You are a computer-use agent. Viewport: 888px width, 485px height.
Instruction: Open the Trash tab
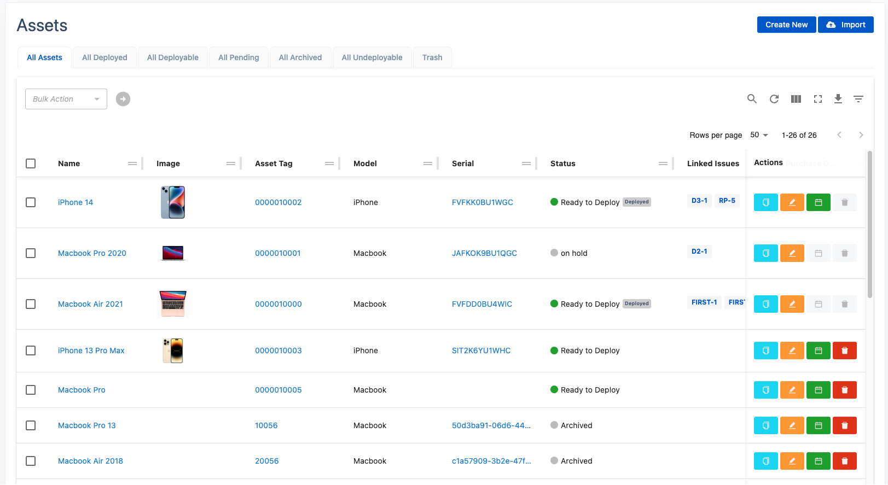coord(432,57)
